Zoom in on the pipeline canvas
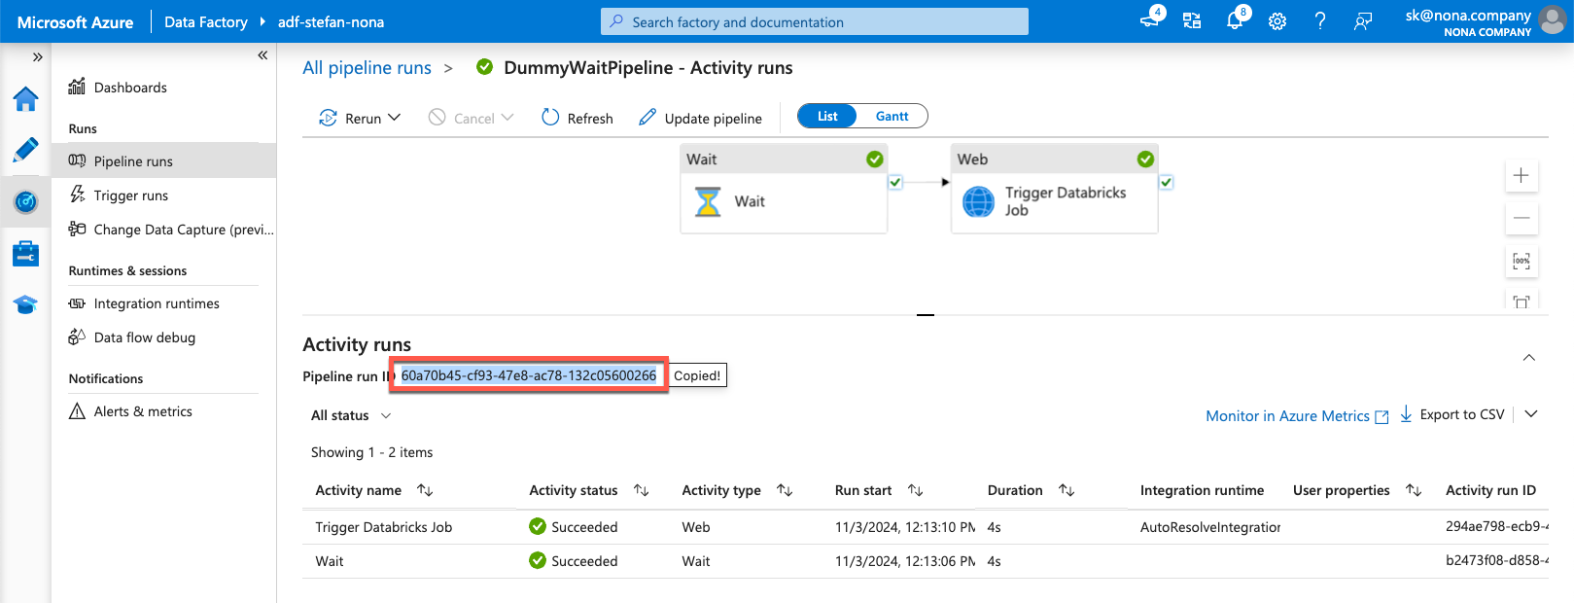 pos(1522,176)
